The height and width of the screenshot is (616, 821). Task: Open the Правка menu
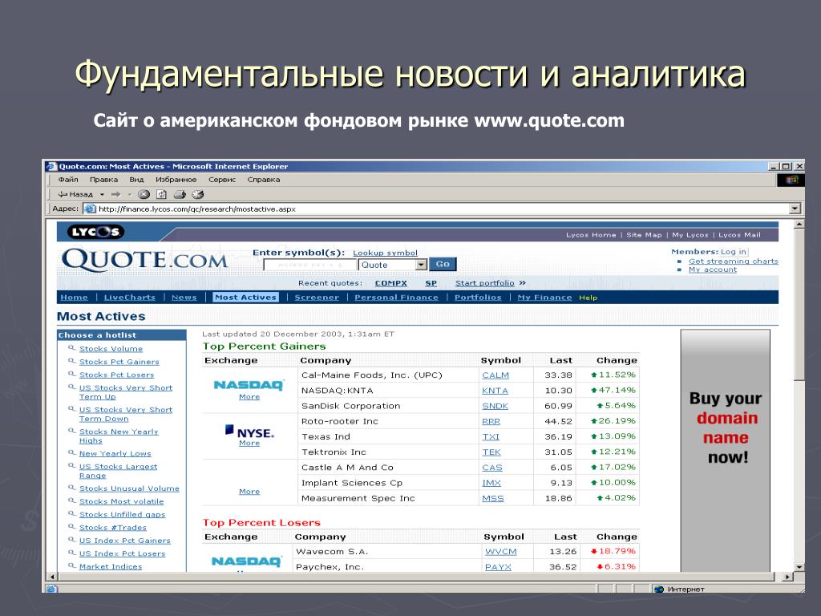(x=103, y=180)
